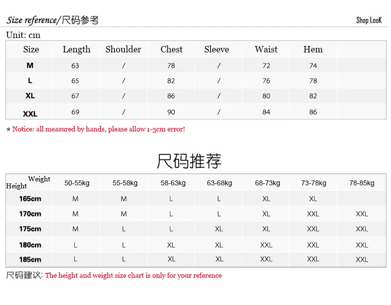The image size is (391, 305).
Task: Click the Unit: cm label
Action: tap(23, 35)
